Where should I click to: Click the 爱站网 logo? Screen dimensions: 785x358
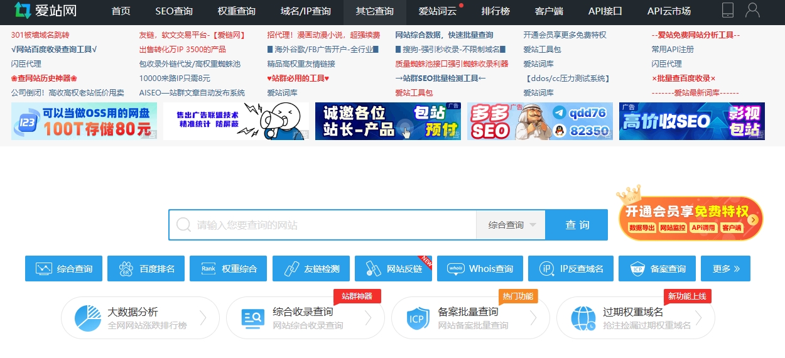tap(45, 11)
